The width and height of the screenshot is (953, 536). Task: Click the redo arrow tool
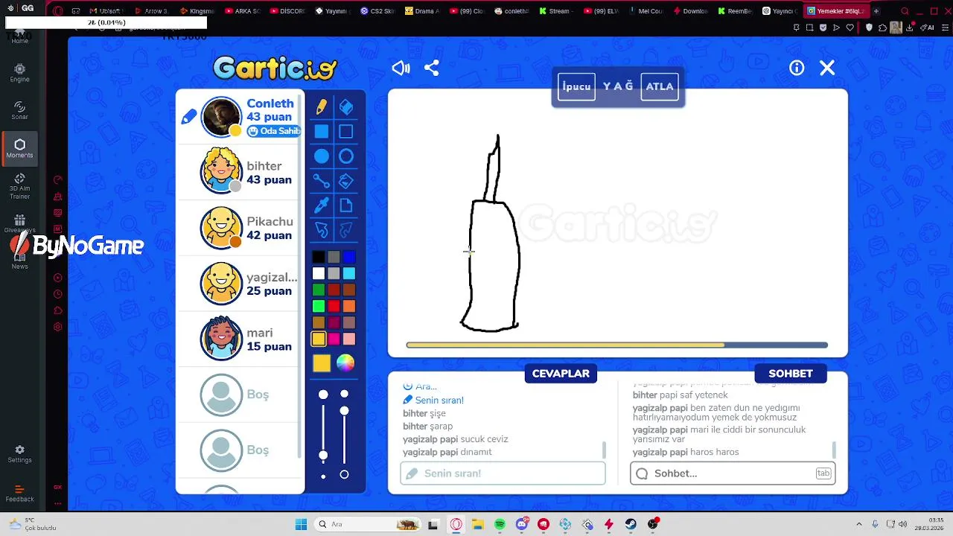[x=346, y=230]
